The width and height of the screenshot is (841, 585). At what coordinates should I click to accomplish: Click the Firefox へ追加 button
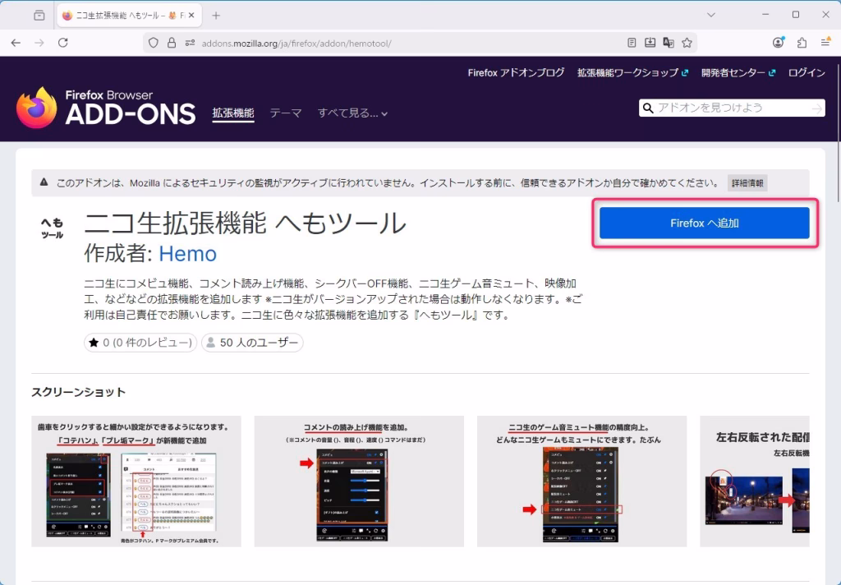[x=704, y=223]
